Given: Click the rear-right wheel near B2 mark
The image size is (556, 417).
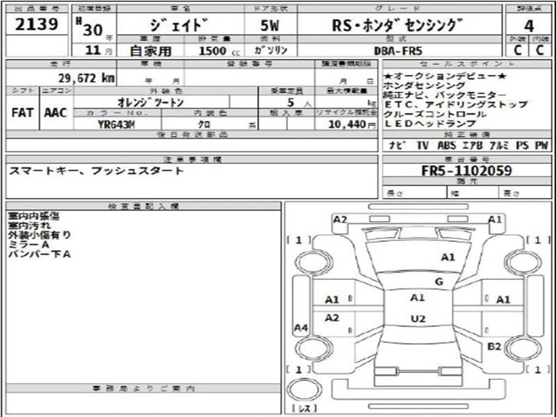Looking at the screenshot, I should 523,347.
